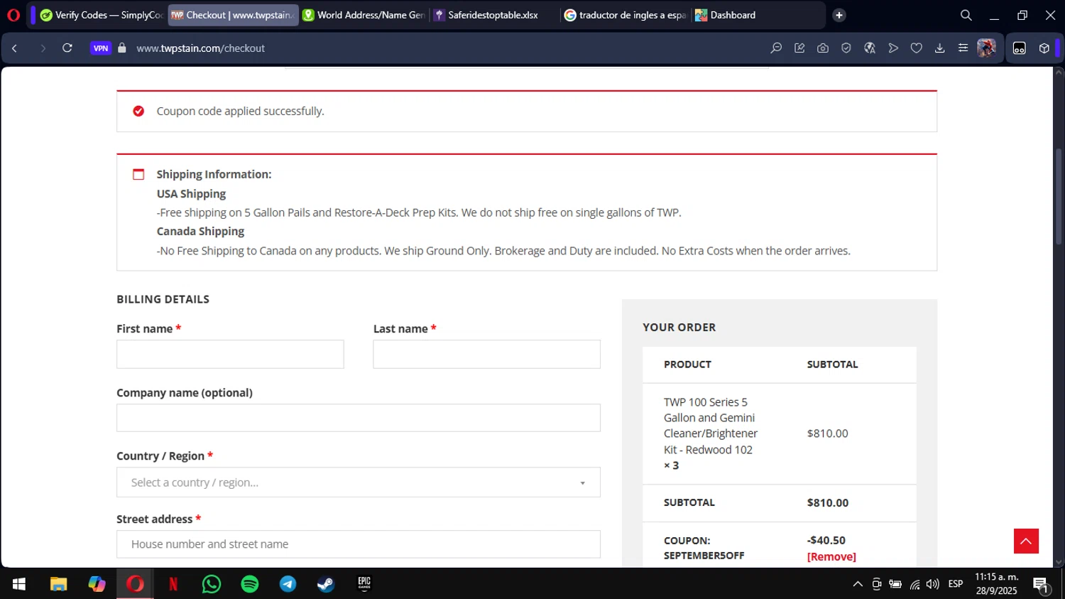Open Telegram from the taskbar
Image resolution: width=1065 pixels, height=599 pixels.
[x=288, y=584]
